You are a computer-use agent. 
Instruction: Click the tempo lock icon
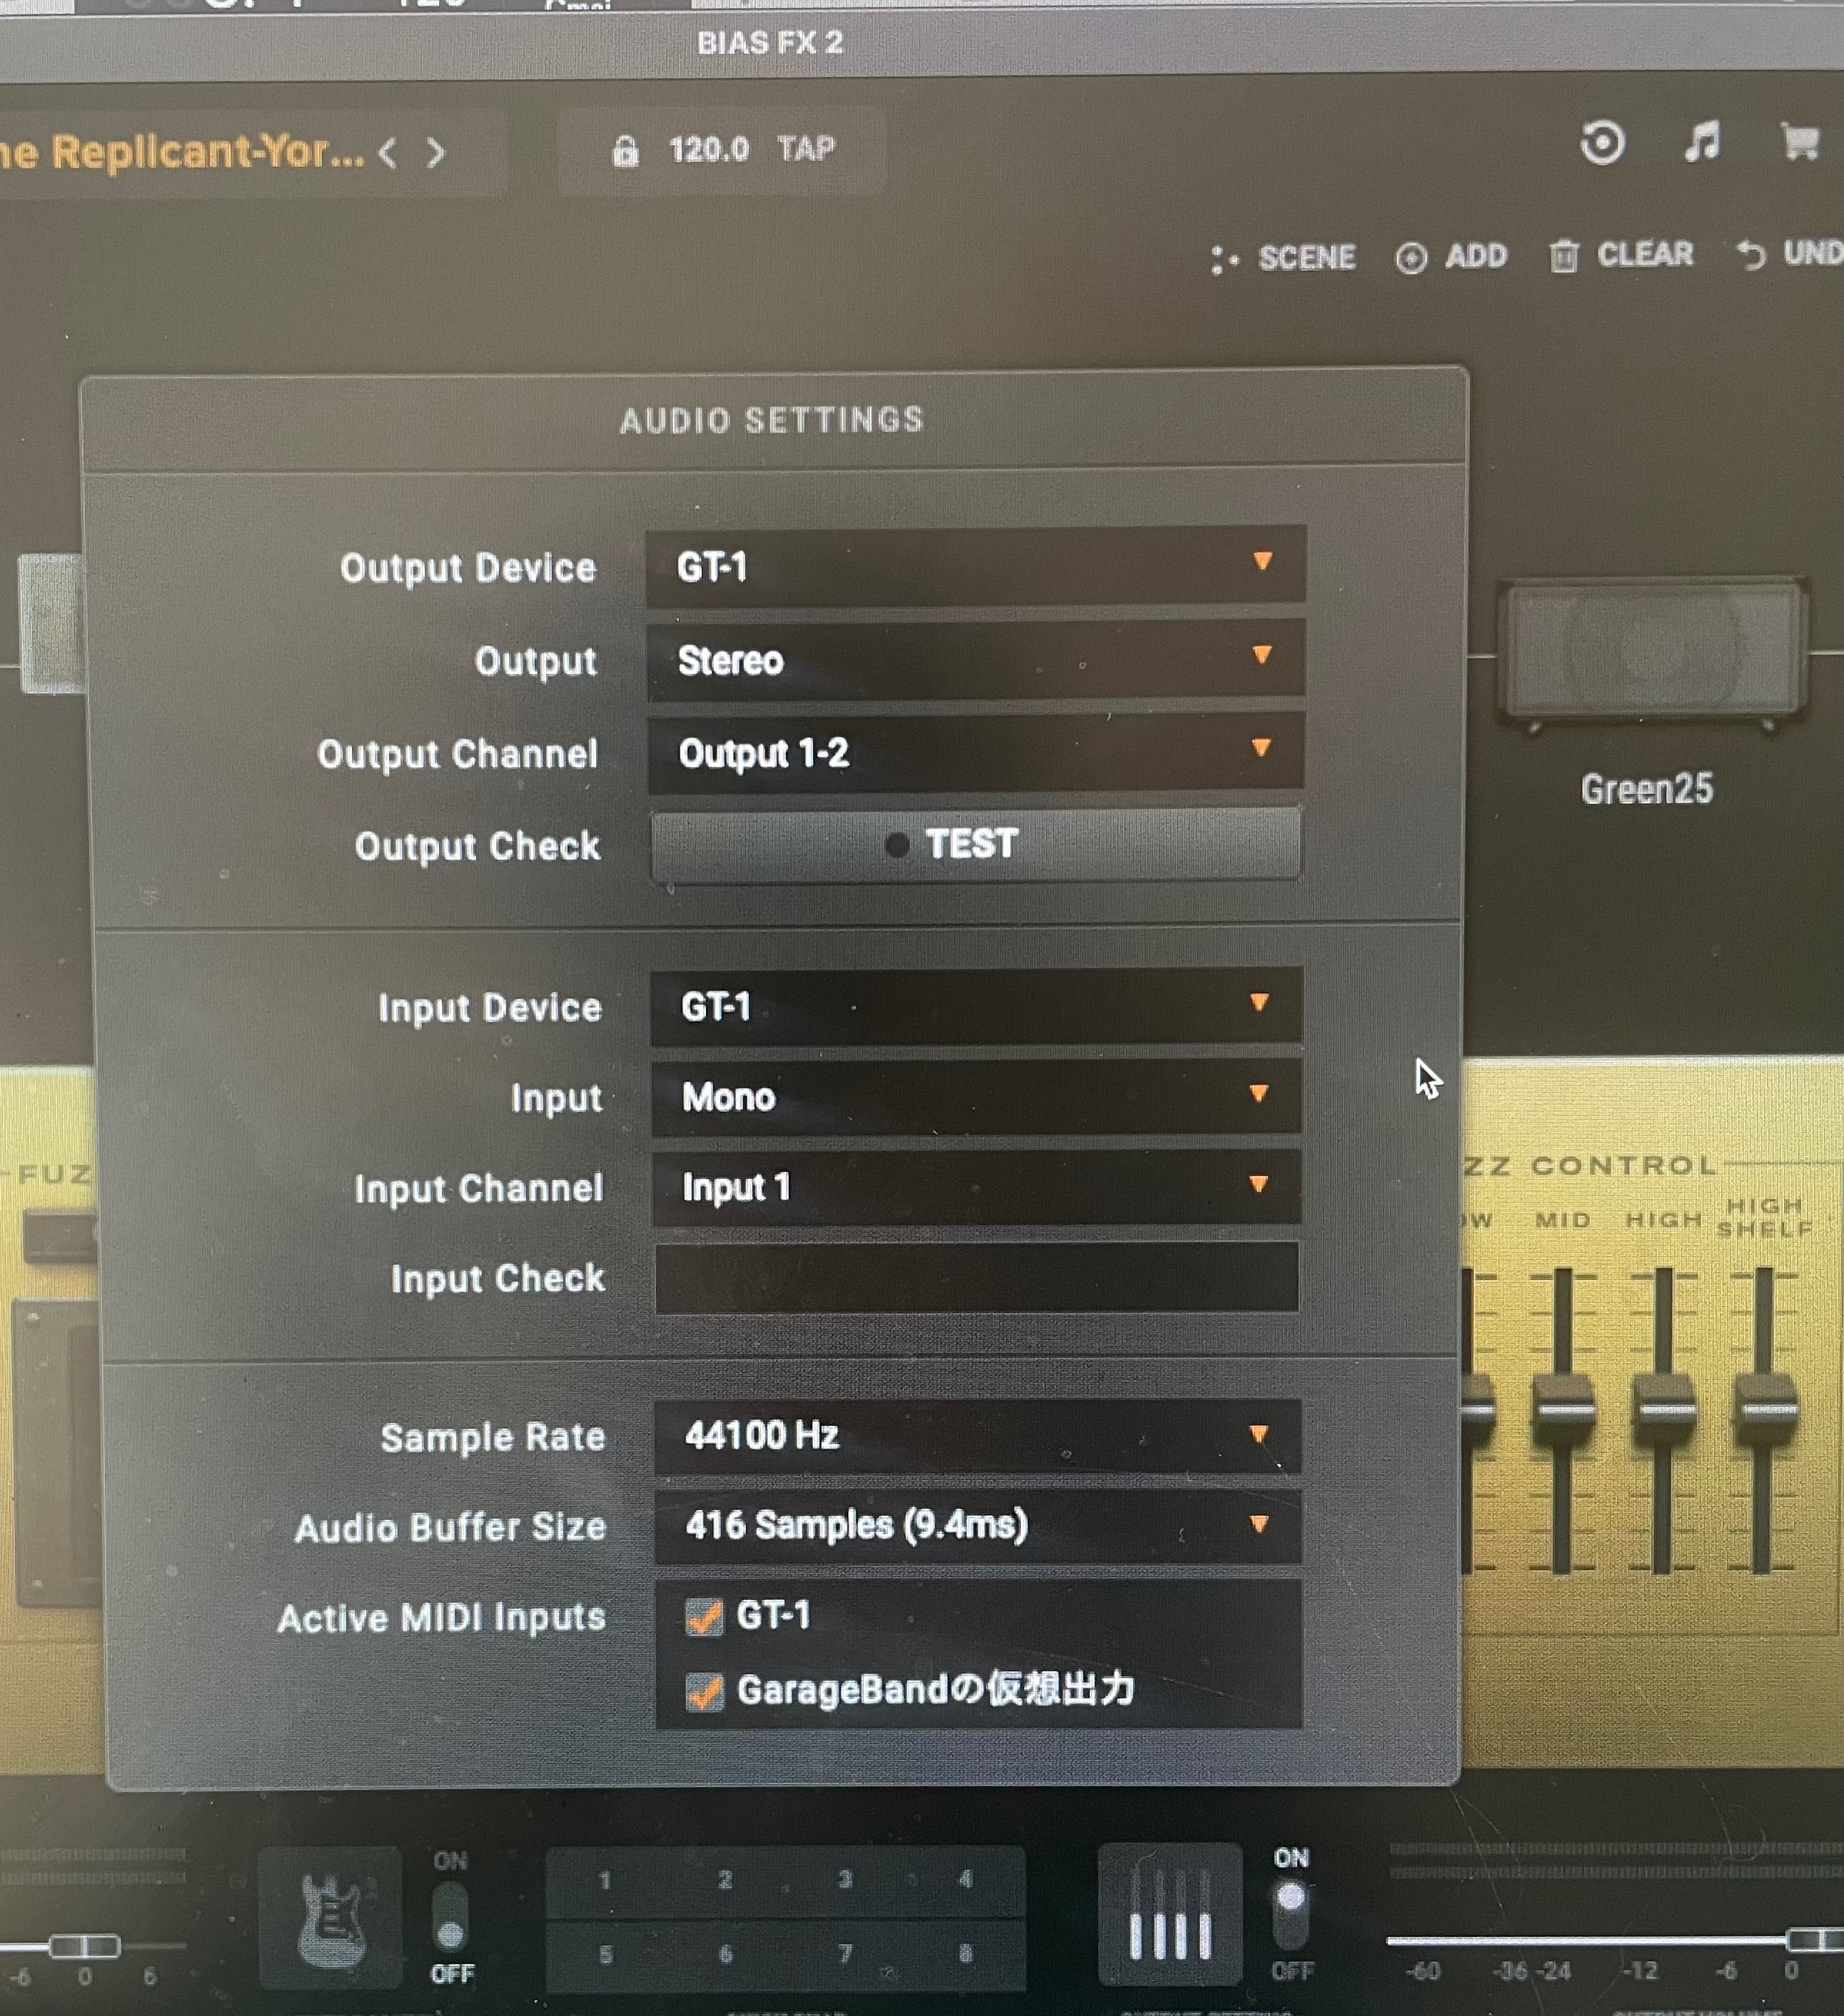coord(625,151)
